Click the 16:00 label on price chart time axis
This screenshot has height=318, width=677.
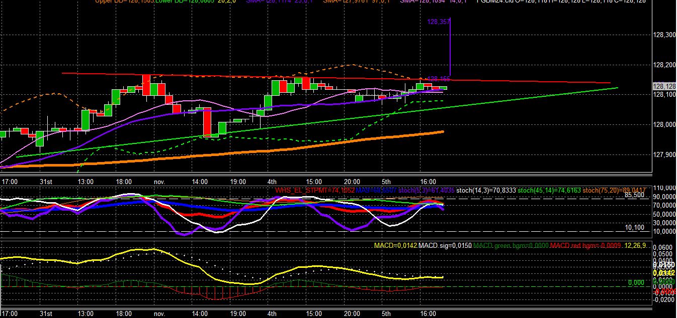[x=428, y=181]
